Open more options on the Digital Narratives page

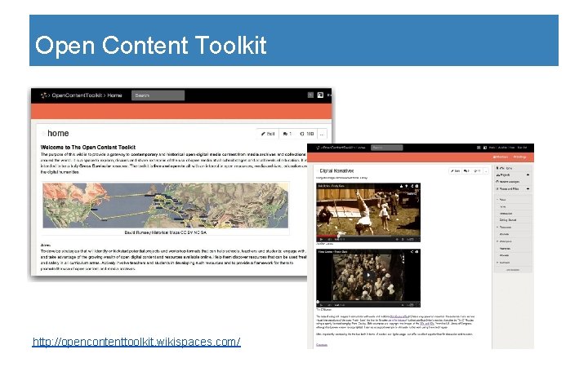(486, 170)
